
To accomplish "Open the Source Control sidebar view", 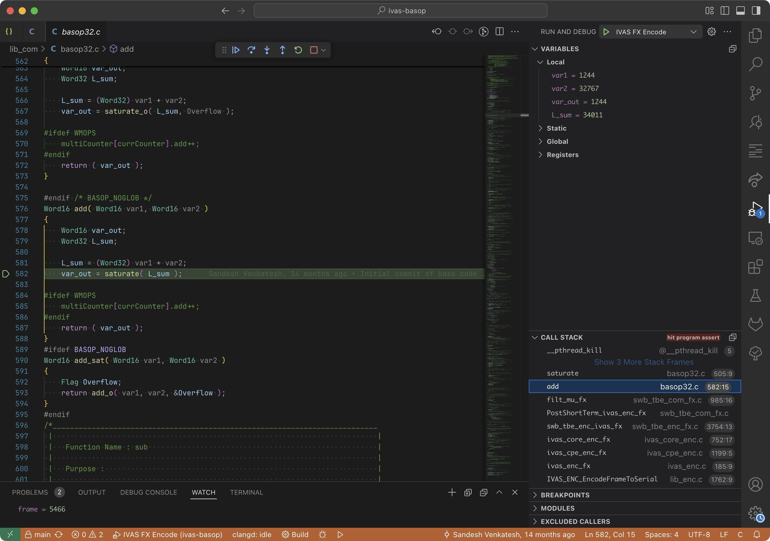I will [755, 93].
